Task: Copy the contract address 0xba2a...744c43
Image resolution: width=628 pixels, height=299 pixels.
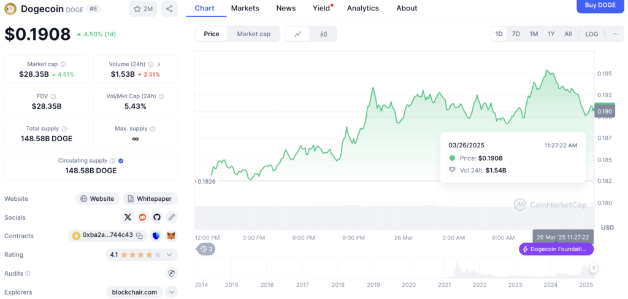Action: (x=139, y=236)
